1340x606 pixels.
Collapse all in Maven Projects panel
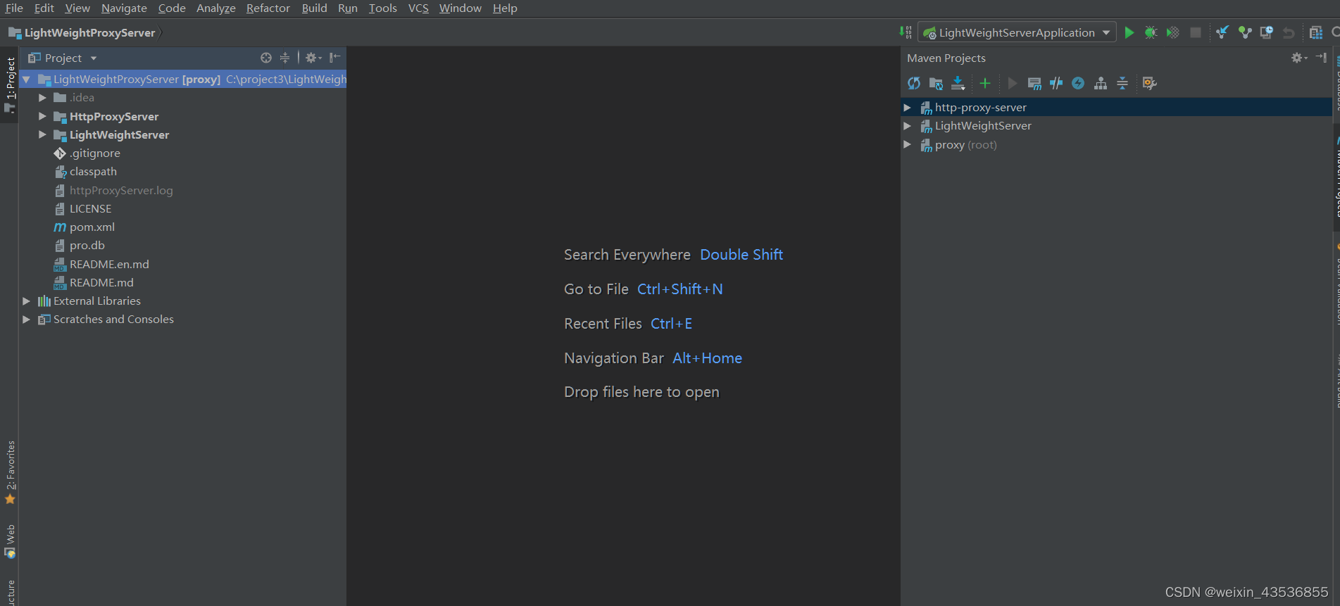tap(1122, 83)
